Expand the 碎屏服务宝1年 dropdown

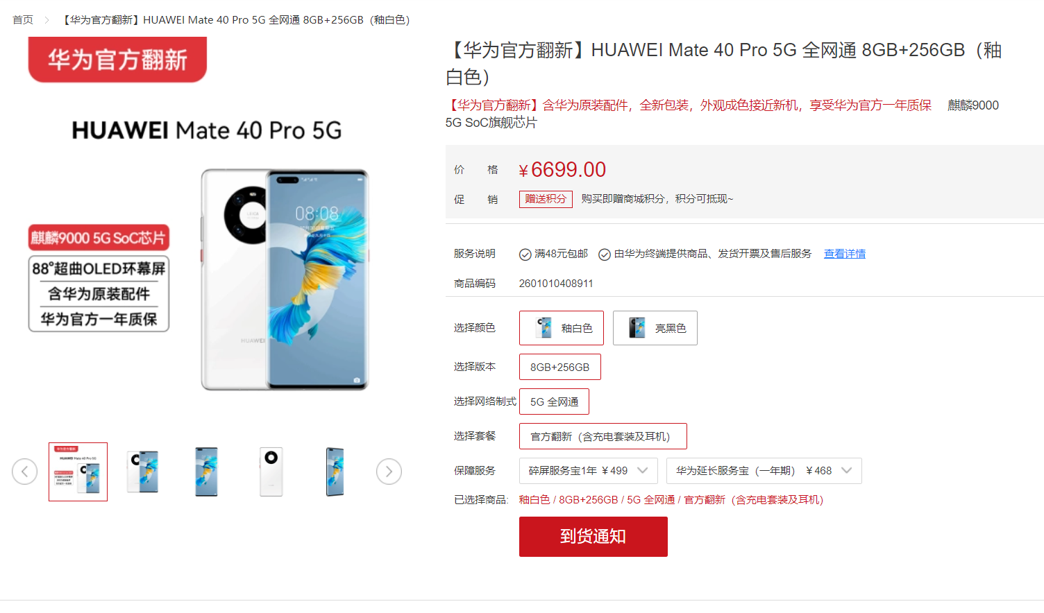(589, 471)
